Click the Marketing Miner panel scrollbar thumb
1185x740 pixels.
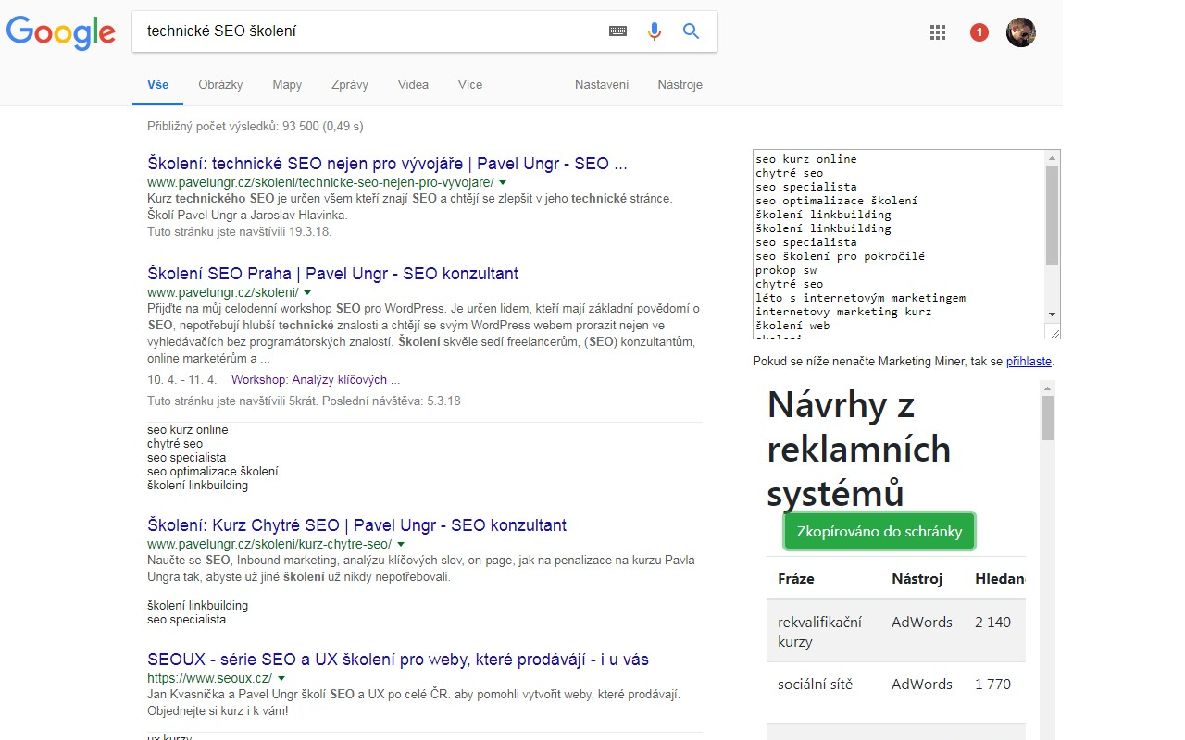click(1048, 418)
